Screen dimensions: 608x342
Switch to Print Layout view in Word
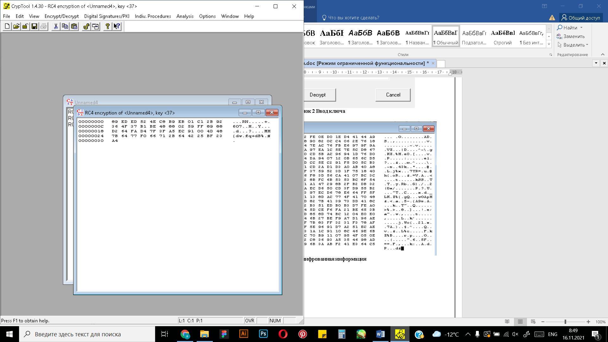coord(520,322)
